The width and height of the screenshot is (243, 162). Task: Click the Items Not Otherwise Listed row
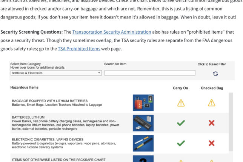(58, 160)
